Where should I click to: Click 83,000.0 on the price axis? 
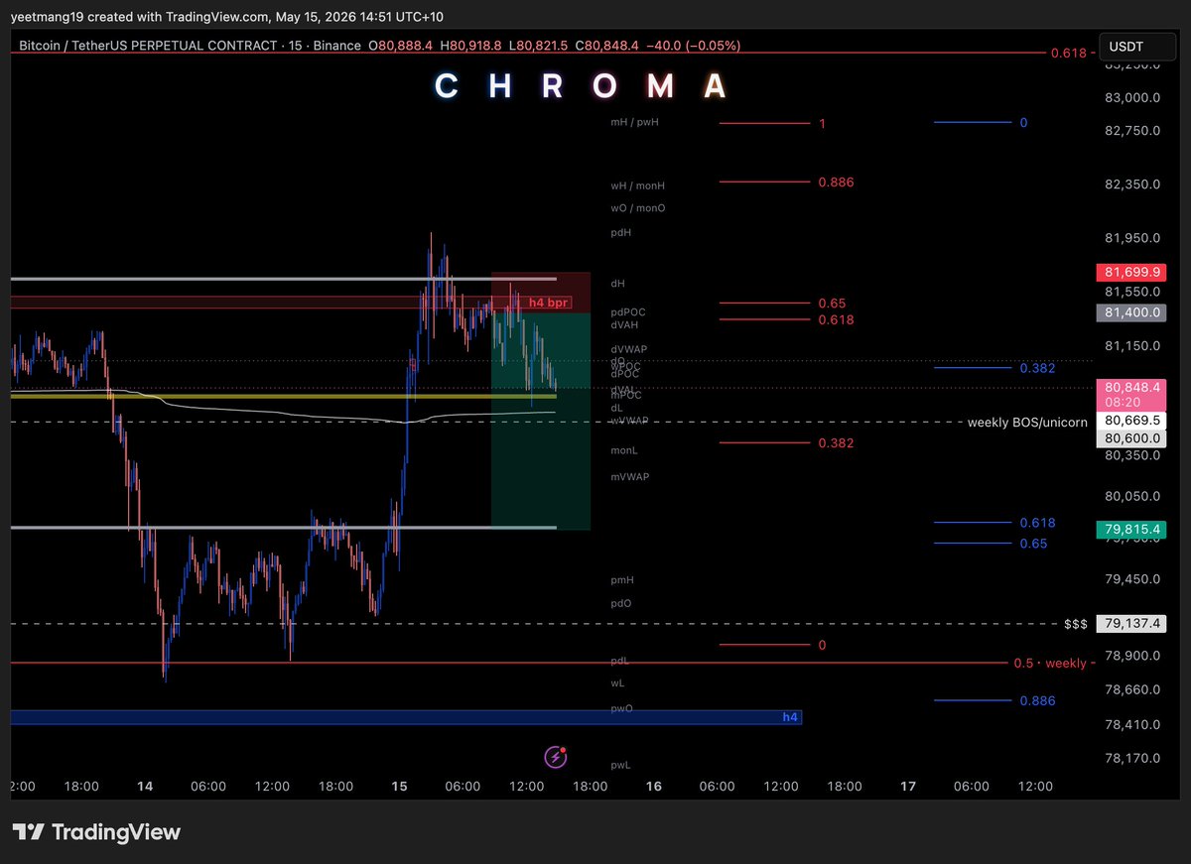tap(1132, 97)
